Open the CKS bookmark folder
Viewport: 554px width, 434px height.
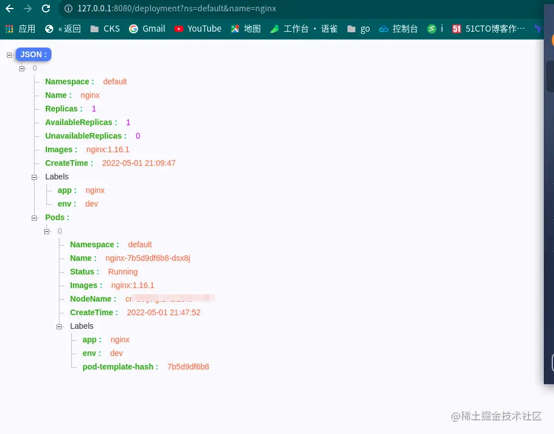(x=105, y=29)
